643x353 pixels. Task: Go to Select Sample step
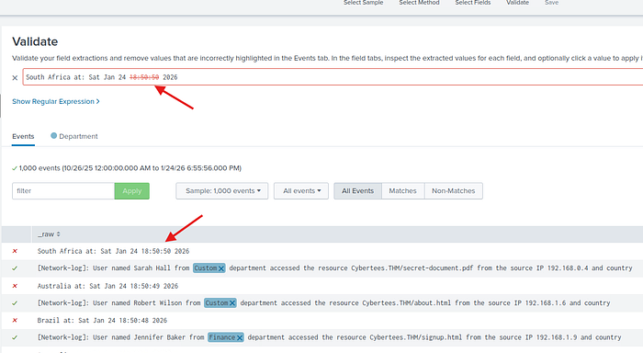[364, 3]
